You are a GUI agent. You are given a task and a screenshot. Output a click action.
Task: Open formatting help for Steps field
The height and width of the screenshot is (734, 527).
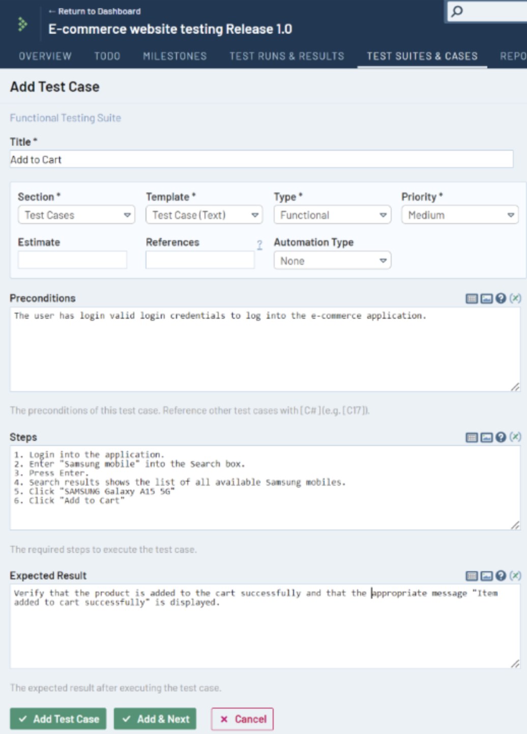click(x=501, y=437)
